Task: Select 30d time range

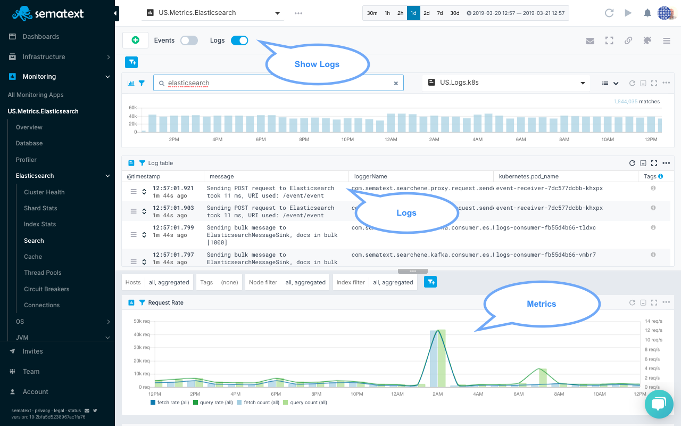Action: [454, 13]
